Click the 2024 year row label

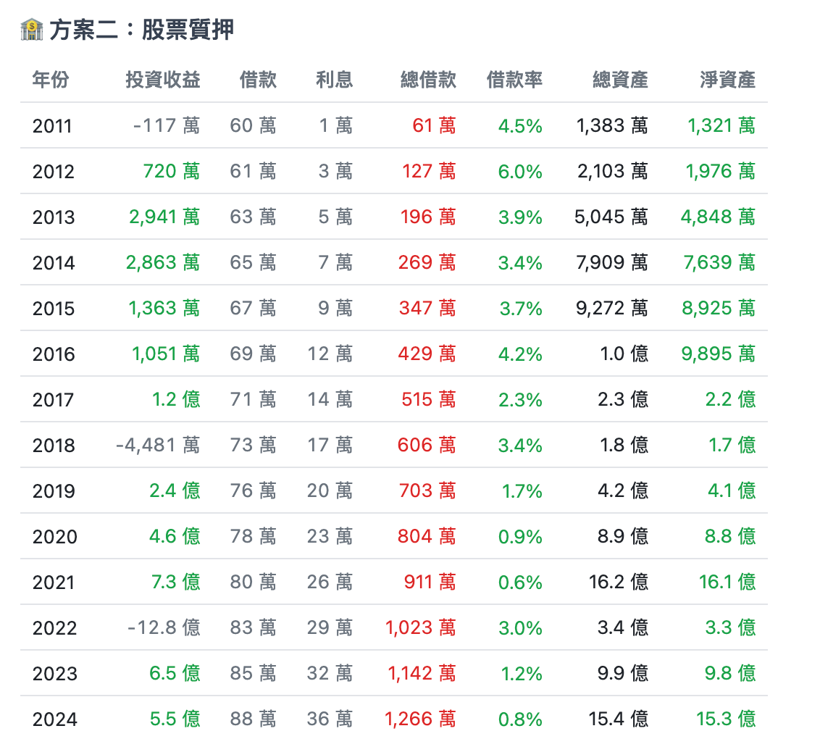point(54,719)
